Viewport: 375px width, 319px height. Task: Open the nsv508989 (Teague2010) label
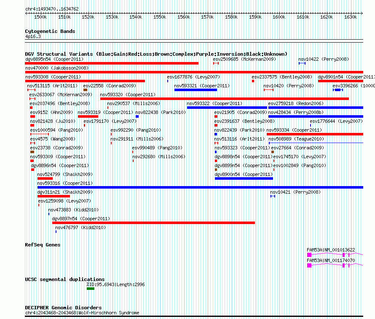(296, 139)
